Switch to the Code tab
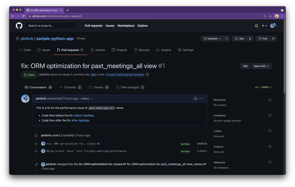This screenshot has height=187, width=295. coord(25,50)
